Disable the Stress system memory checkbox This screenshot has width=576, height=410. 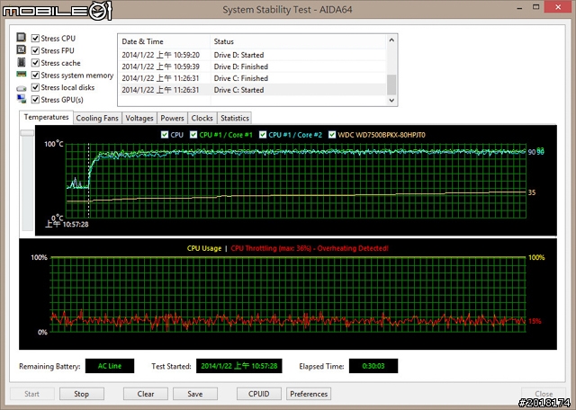35,76
